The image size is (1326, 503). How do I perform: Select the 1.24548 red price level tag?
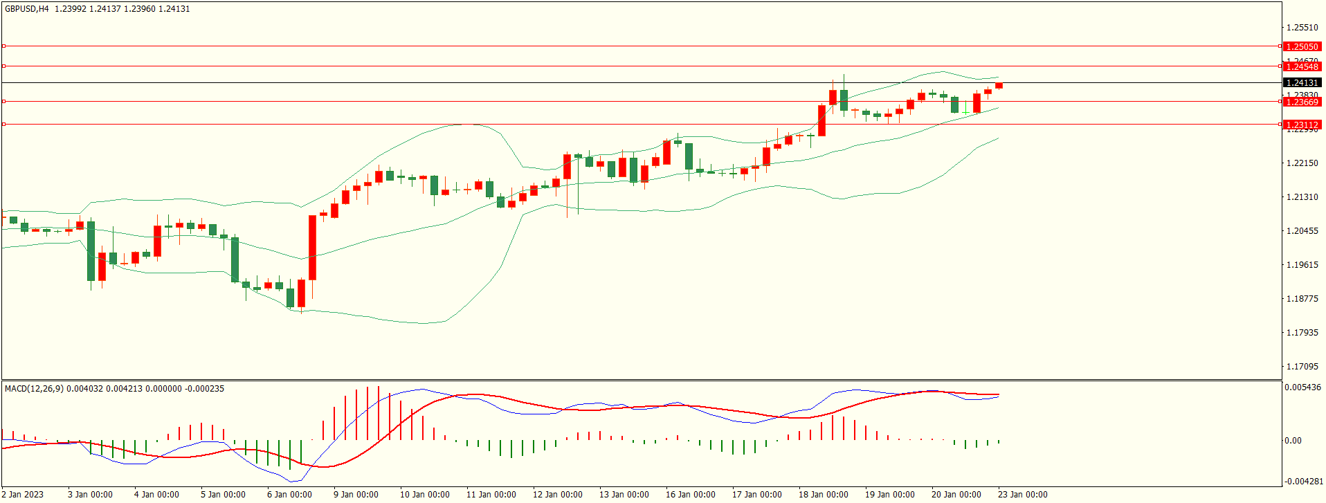tap(1302, 66)
